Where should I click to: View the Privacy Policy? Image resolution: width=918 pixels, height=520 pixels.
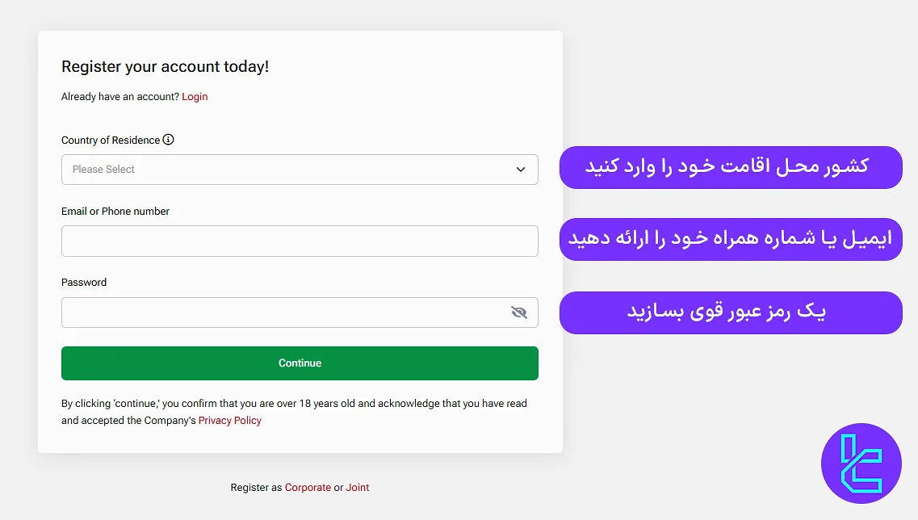pyautogui.click(x=229, y=420)
